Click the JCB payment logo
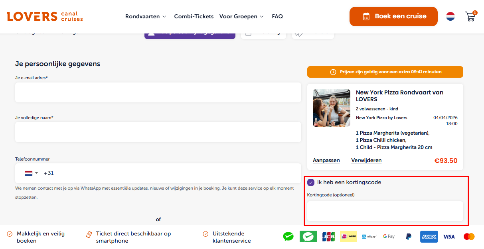Screen dimensions: 484x249 point(328,237)
